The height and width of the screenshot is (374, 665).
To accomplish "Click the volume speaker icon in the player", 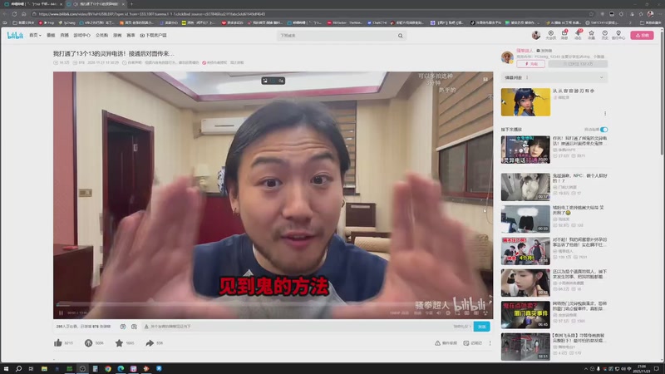I will [x=439, y=313].
